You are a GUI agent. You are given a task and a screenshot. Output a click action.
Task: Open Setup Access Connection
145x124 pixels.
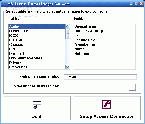point(107,108)
